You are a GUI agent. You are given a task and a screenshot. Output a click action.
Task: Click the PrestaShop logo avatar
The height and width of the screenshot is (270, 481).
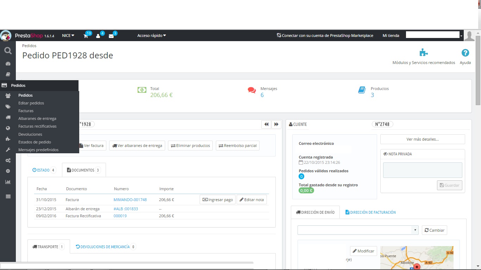pos(6,36)
